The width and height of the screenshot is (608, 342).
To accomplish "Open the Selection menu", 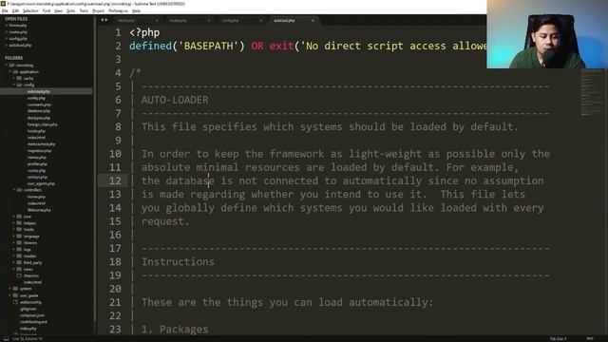I will (30, 10).
